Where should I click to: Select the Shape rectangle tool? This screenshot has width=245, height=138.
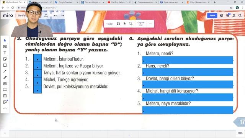[x=5, y=65]
